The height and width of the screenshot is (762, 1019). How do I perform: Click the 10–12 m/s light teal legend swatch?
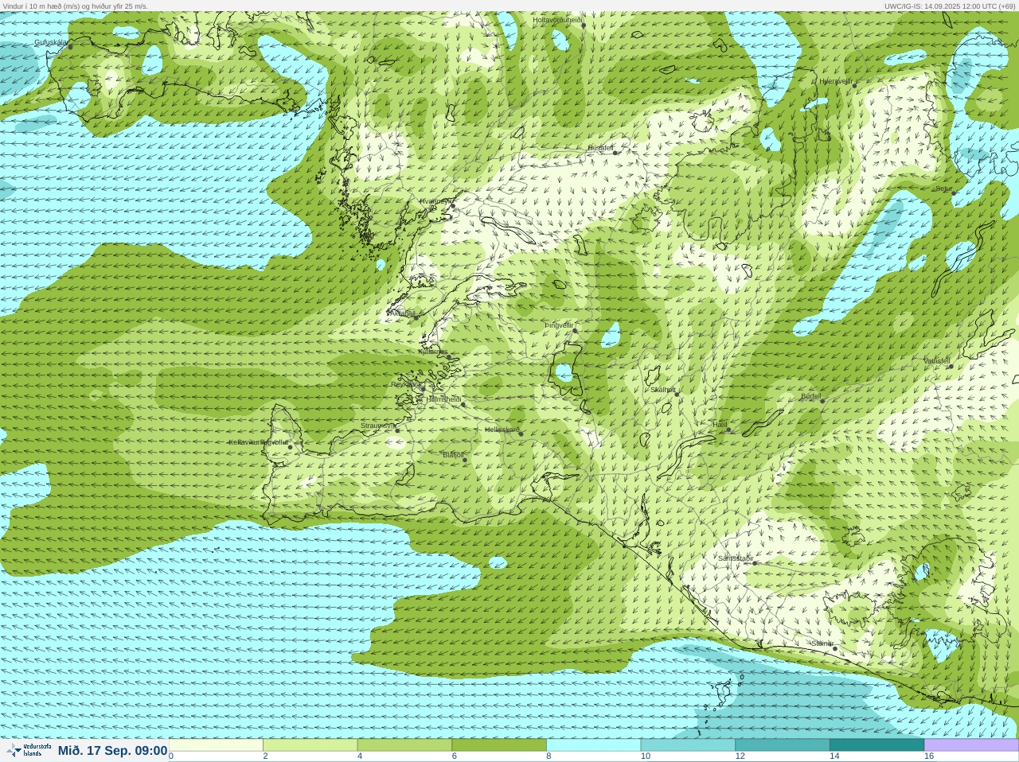(688, 745)
